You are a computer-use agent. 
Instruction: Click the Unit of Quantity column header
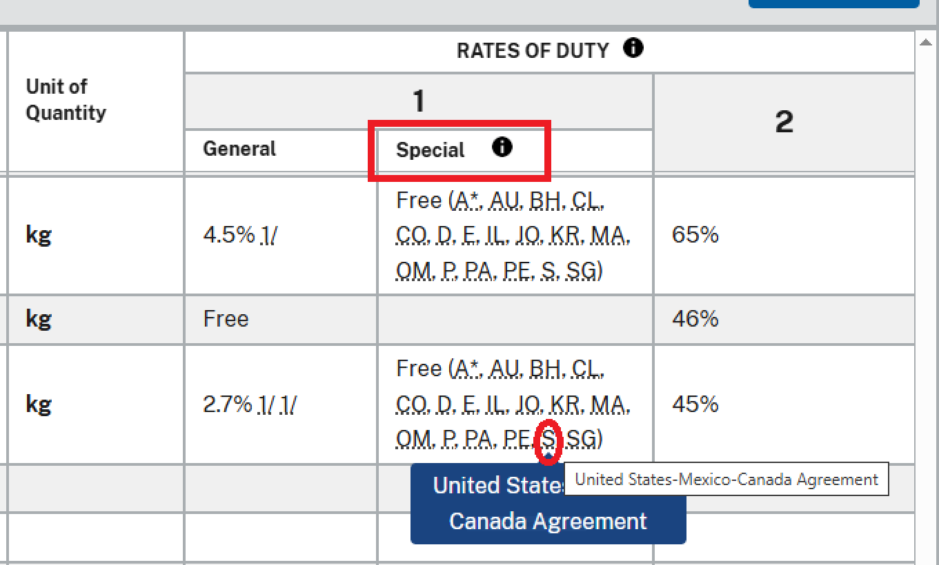click(x=66, y=100)
